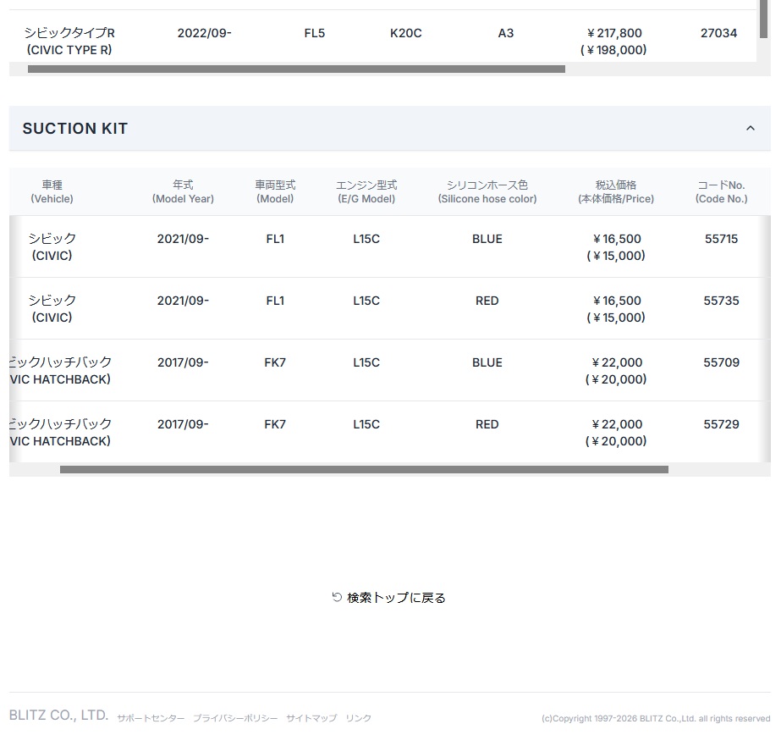
Task: Select code number 55735
Action: point(721,301)
